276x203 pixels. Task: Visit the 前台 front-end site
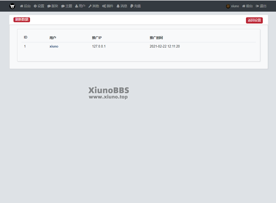[247, 6]
